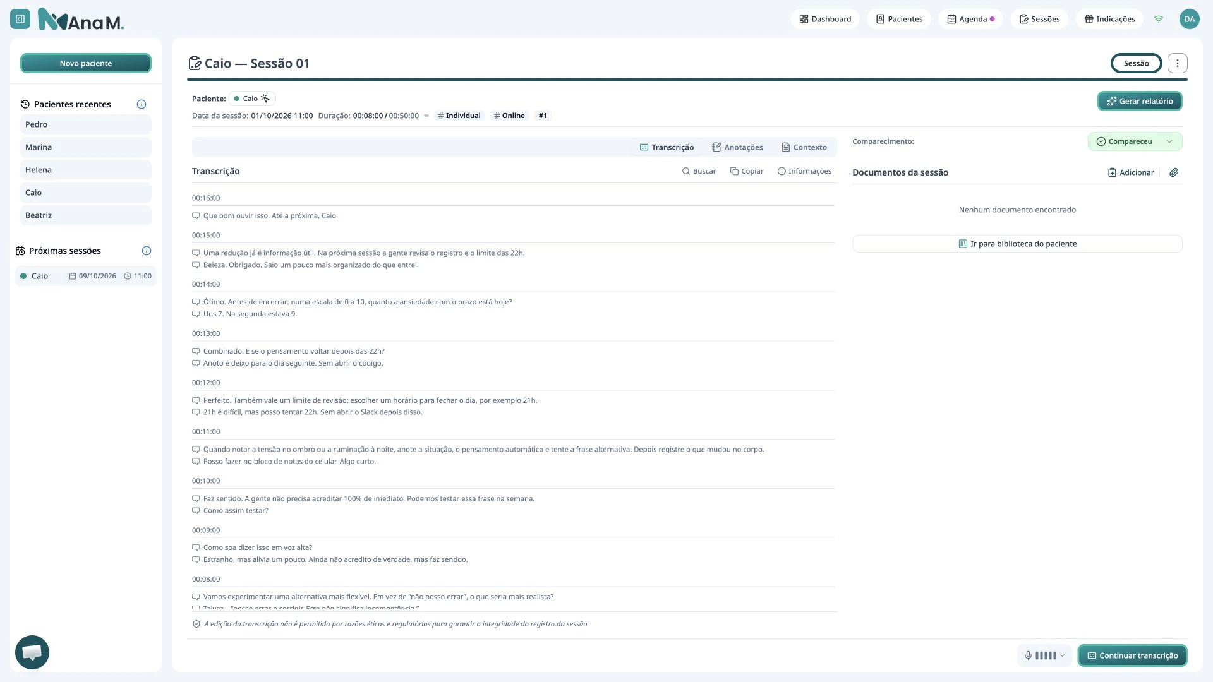Select Helena in recent patients
This screenshot has height=682, width=1213.
86,170
